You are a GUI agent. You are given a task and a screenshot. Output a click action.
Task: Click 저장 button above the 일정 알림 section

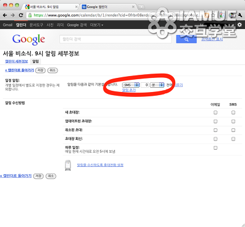coord(40,71)
